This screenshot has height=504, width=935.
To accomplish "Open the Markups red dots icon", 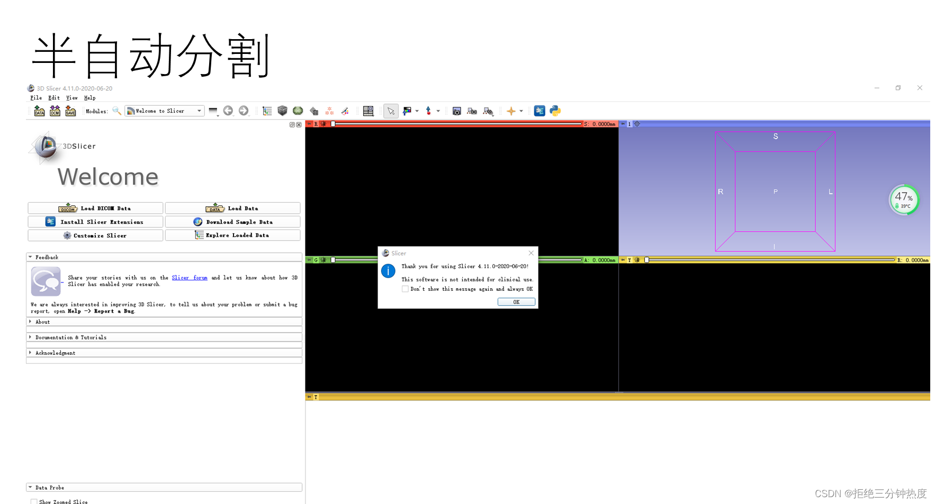I will coord(329,111).
